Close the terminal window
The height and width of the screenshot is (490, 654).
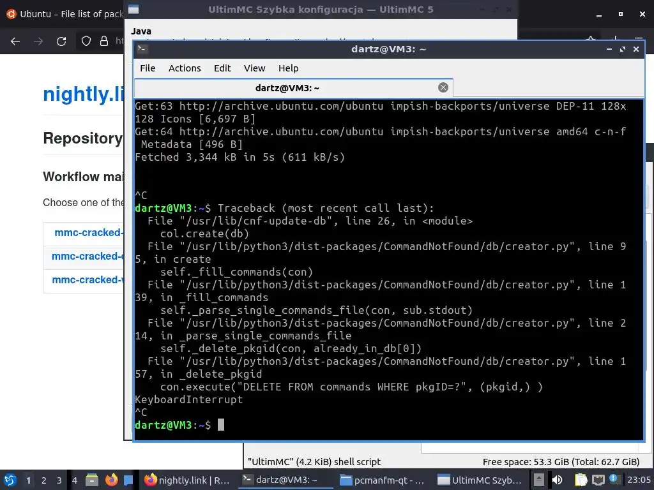636,49
